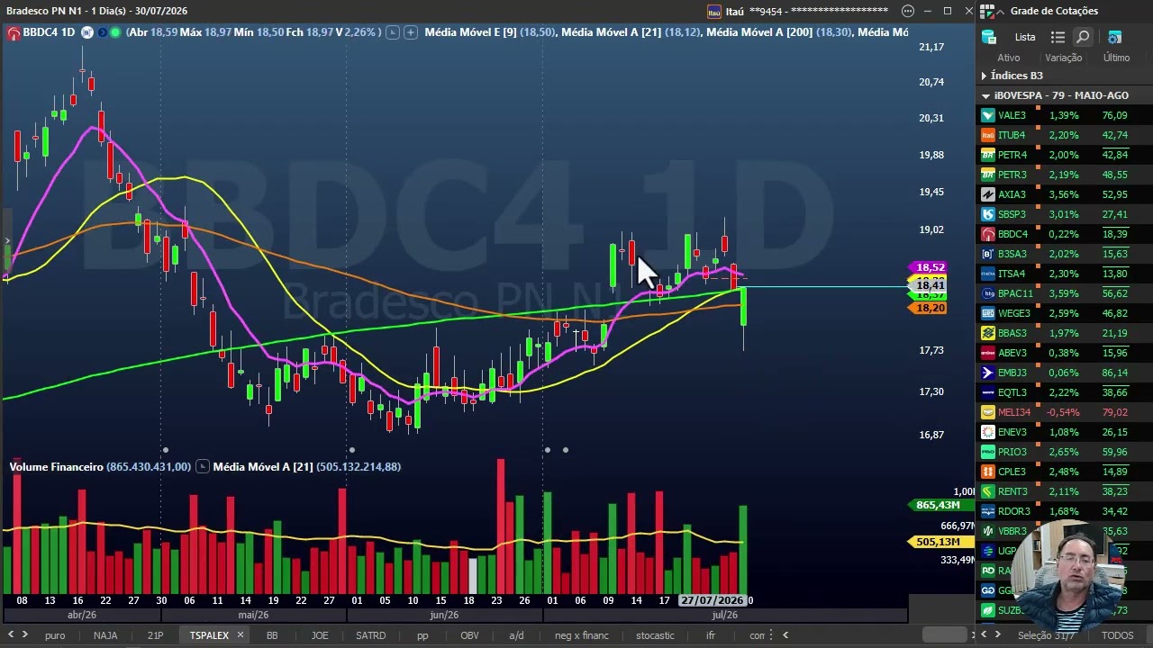Click the left edge panel expander arrow
The height and width of the screenshot is (648, 1153).
pos(6,240)
